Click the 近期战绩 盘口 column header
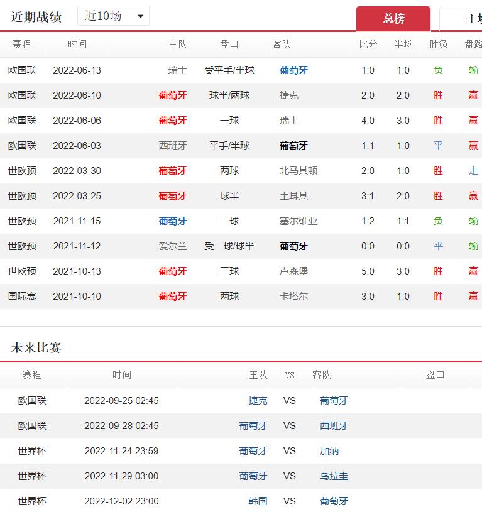 pyautogui.click(x=229, y=45)
